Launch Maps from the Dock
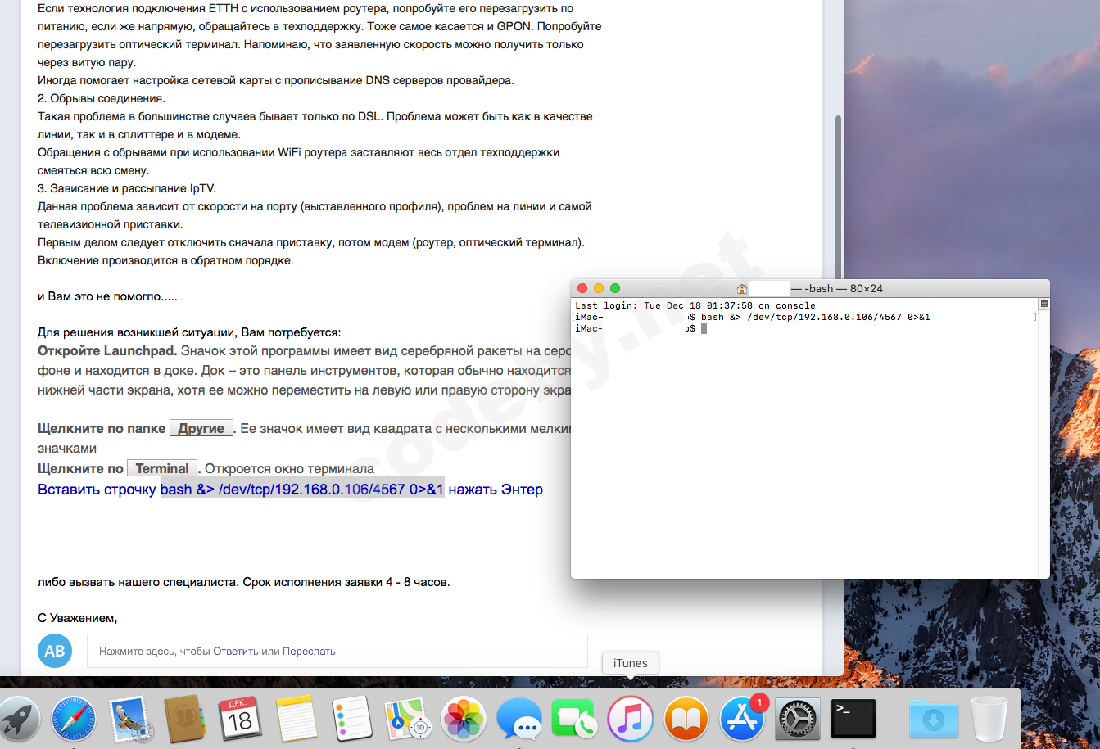1100x749 pixels. pos(408,720)
